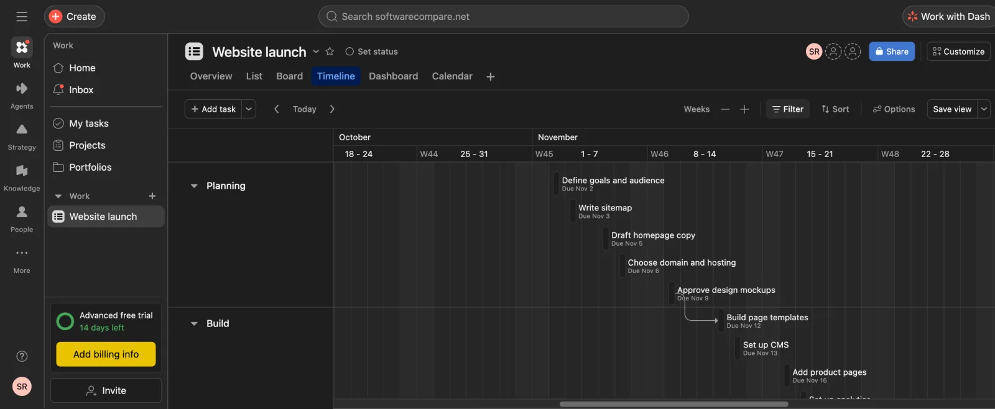
Task: Add a member via second empty avatar
Action: click(853, 52)
